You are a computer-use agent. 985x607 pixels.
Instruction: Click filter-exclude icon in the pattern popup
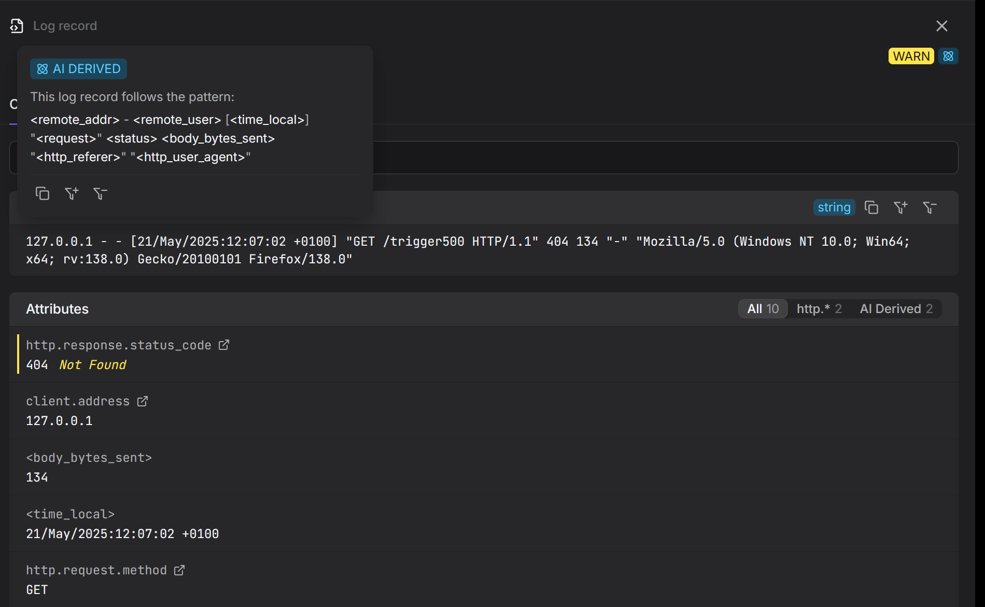pos(100,194)
